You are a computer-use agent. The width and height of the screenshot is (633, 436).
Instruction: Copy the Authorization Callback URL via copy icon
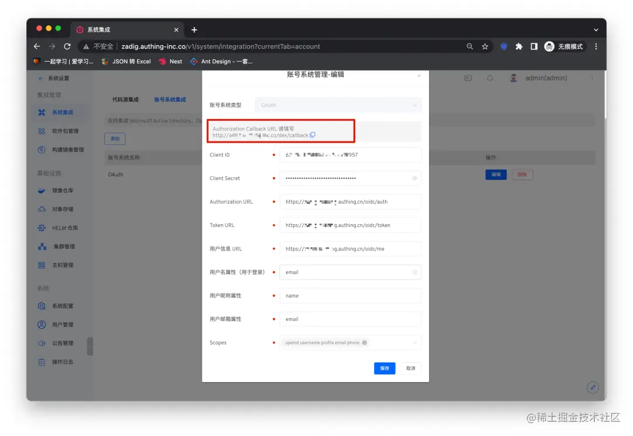(x=313, y=134)
